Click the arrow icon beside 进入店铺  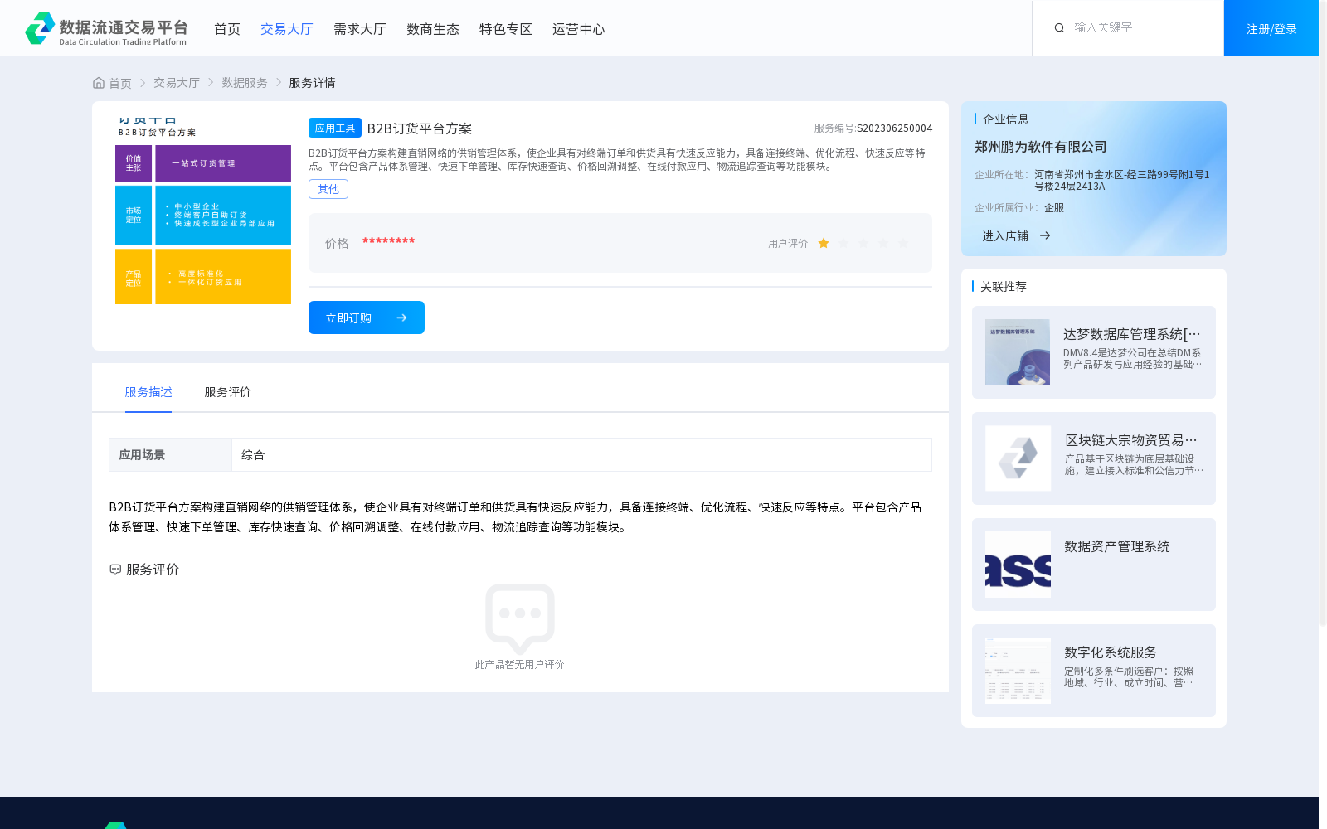click(1045, 235)
